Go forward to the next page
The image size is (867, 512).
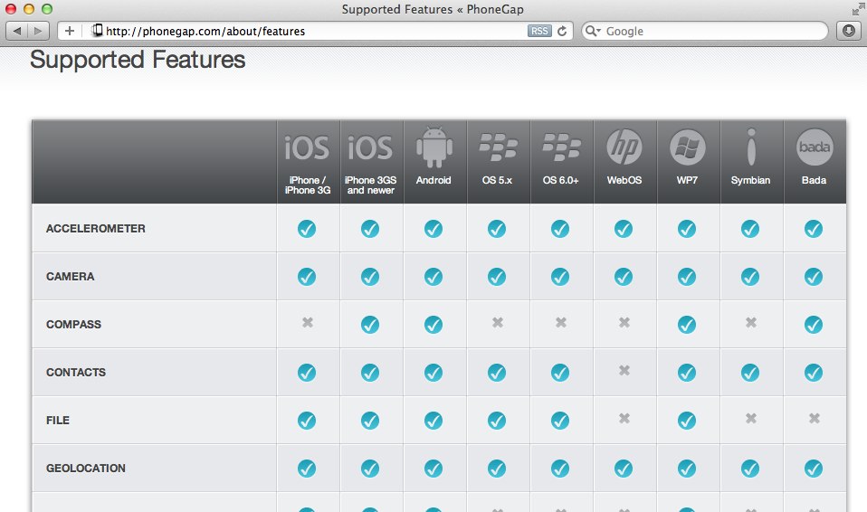[38, 31]
